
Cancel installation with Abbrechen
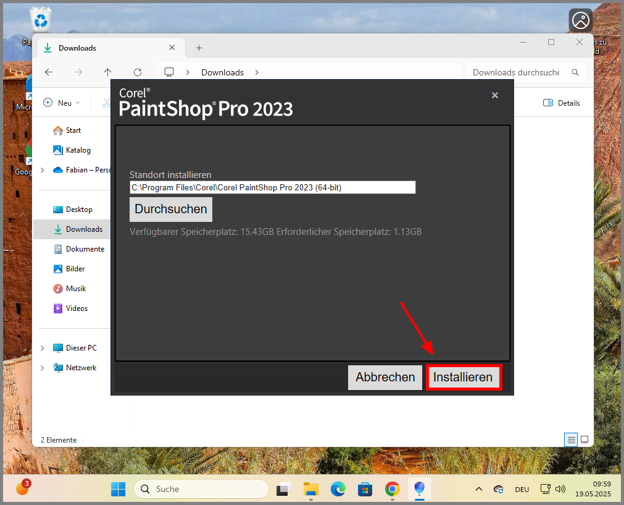point(385,377)
